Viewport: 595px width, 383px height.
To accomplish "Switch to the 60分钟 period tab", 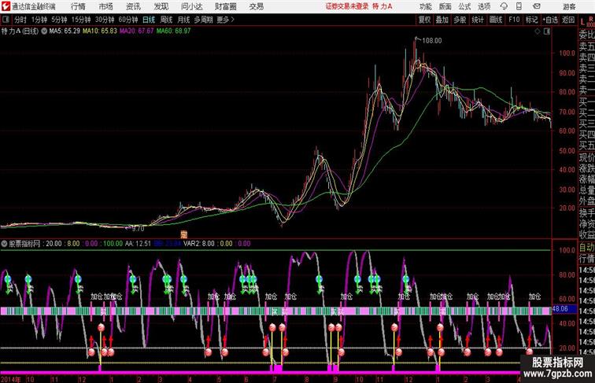I will (x=128, y=20).
